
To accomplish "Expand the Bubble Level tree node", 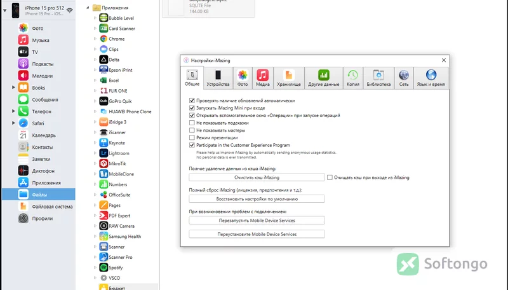I will (95, 18).
